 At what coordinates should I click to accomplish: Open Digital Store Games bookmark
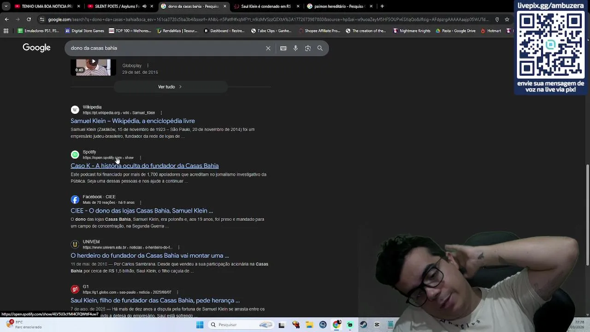coord(85,31)
